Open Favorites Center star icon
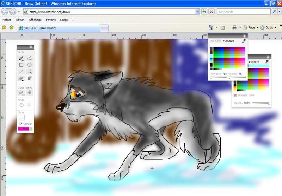Screen dimensions: 282x196 click(4, 27)
